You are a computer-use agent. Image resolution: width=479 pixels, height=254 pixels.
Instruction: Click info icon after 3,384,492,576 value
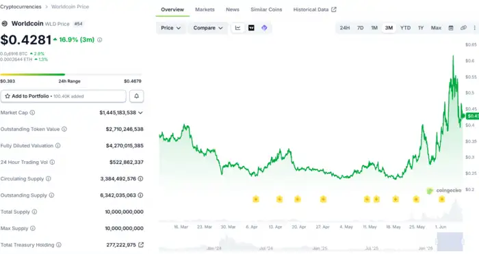[140, 179]
